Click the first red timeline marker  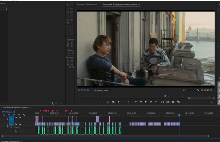pos(41,111)
